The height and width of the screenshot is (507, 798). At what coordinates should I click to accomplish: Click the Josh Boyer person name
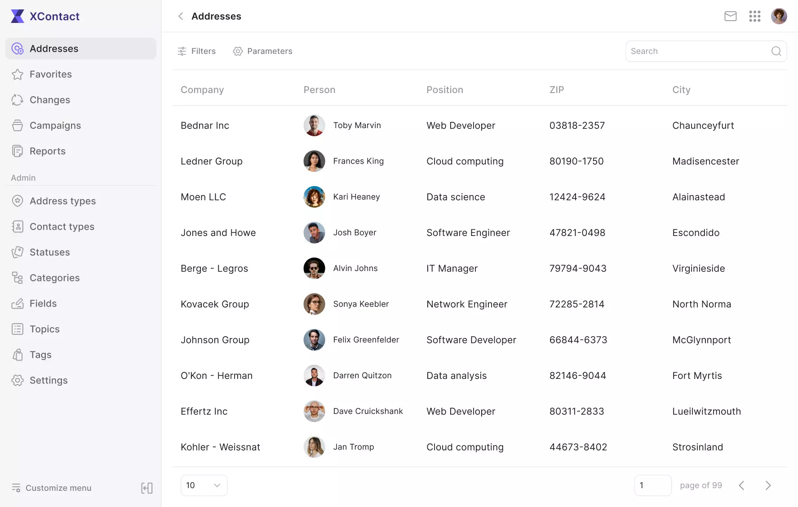tap(355, 232)
